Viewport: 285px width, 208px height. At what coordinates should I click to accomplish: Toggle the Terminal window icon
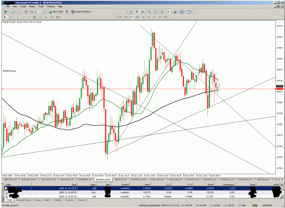click(37, 11)
